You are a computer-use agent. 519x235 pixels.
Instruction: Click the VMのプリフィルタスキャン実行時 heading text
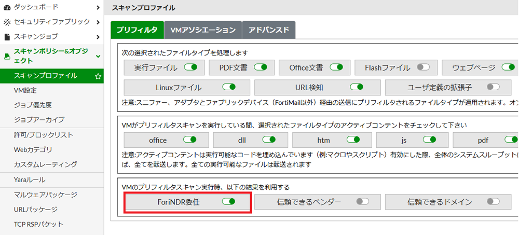[206, 187]
